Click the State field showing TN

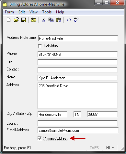click(77, 114)
